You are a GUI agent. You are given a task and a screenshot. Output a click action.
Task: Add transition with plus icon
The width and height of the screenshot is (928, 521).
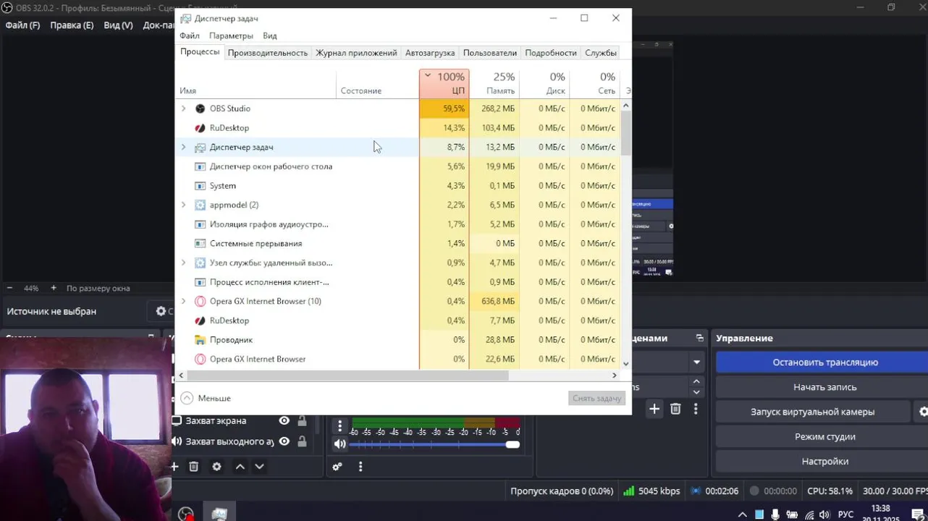pyautogui.click(x=654, y=409)
